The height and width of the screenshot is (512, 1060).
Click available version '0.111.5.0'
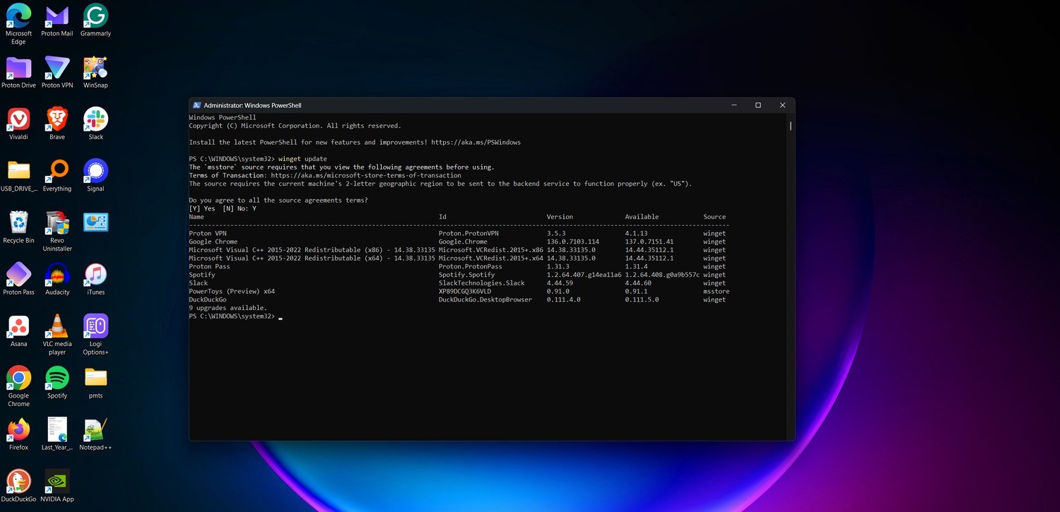(642, 299)
